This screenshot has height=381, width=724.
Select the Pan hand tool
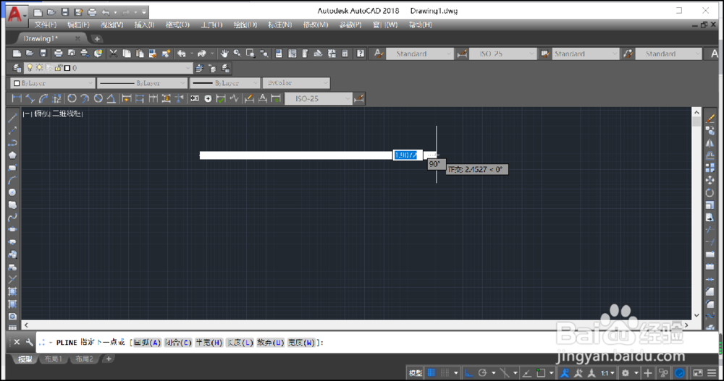point(224,54)
